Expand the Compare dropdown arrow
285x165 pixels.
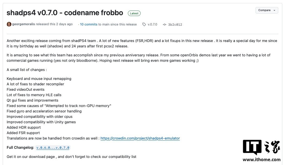(x=274, y=10)
